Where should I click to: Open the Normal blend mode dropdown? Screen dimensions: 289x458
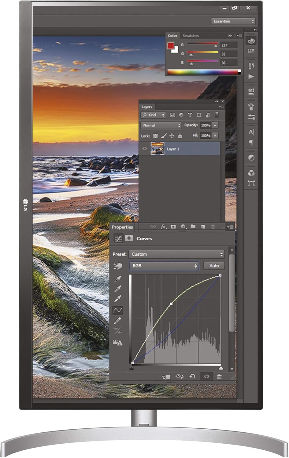(161, 125)
